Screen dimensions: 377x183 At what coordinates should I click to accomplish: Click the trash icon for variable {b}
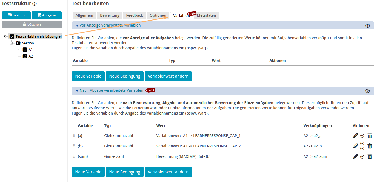tap(370, 146)
